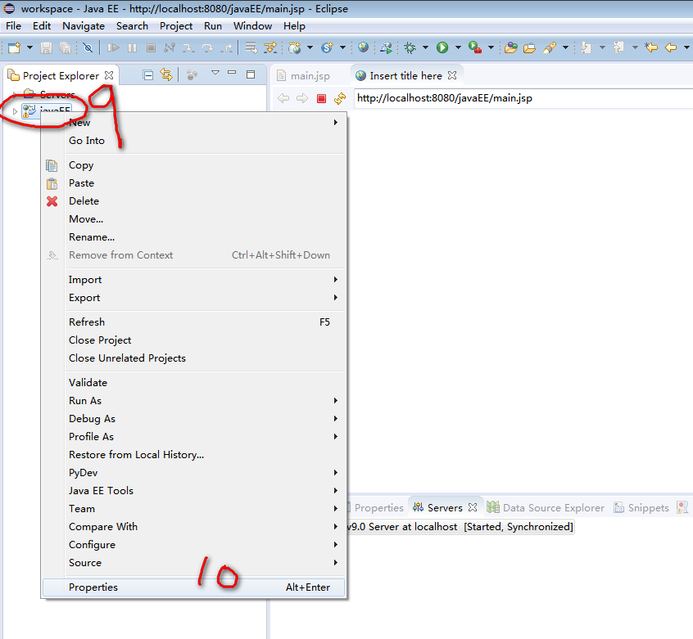Image resolution: width=693 pixels, height=639 pixels.
Task: Click the New Servlet icon
Action: 327,47
